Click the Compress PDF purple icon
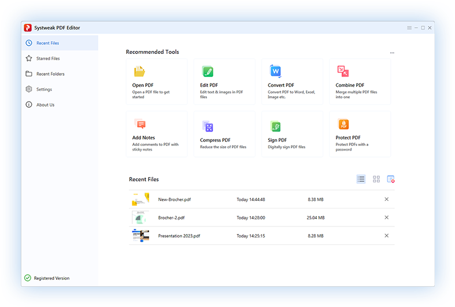This screenshot has height=307, width=455. (208, 126)
